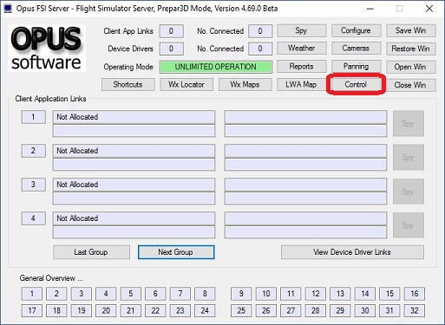The height and width of the screenshot is (325, 445).
Task: Select link 4 Not Allocated field
Action: [134, 218]
